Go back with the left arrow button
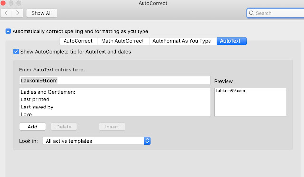304x177 pixels. click(x=6, y=13)
